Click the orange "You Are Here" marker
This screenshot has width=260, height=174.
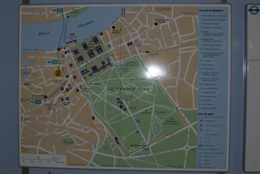tap(58, 71)
